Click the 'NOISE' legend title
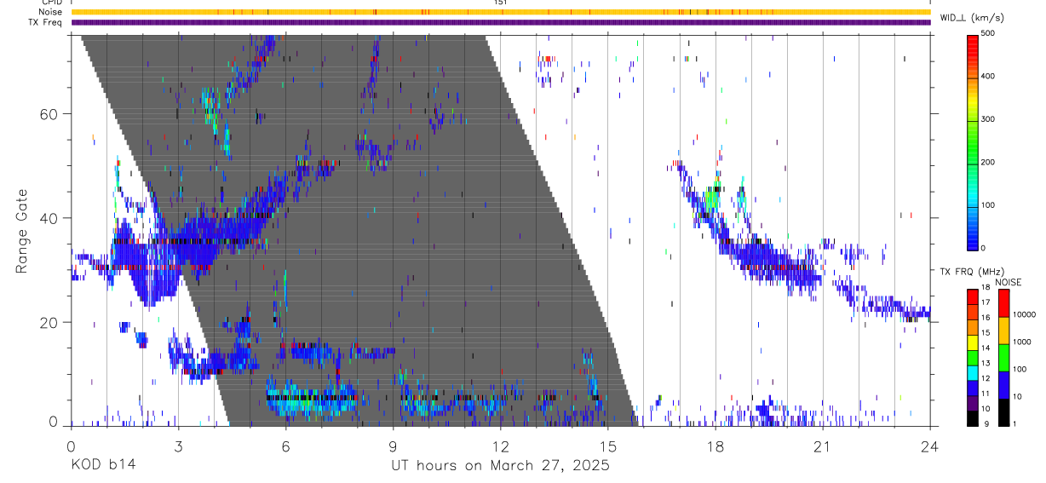The image size is (1046, 483). [1008, 282]
